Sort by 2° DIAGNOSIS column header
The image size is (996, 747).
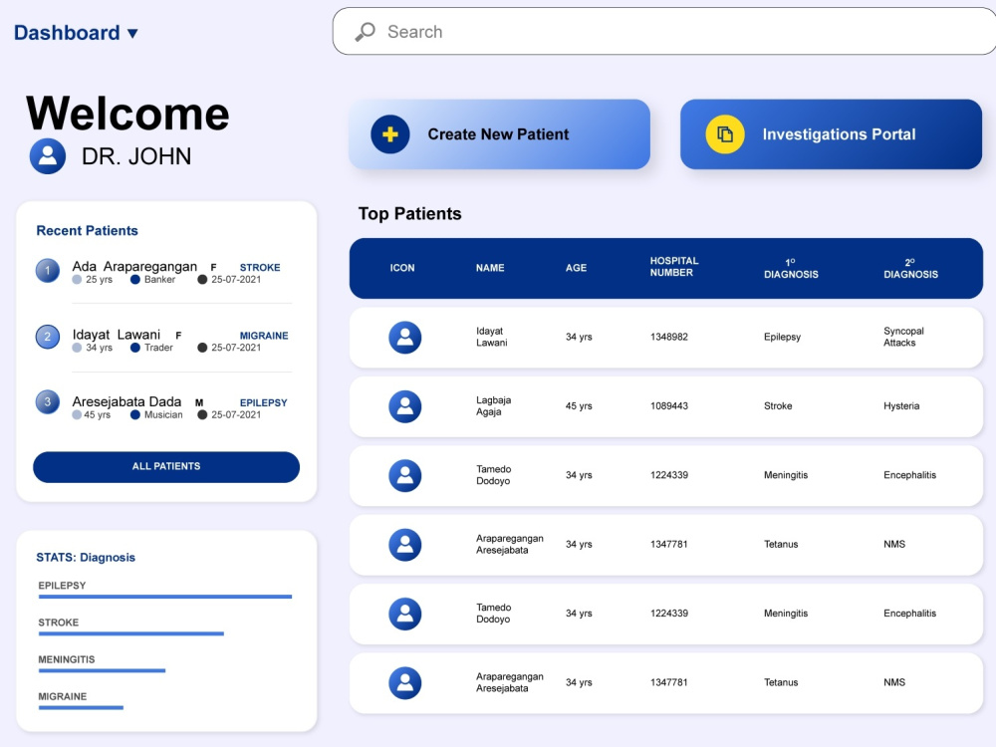tap(911, 269)
